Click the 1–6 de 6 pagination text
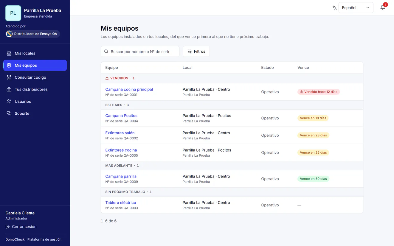Image resolution: width=394 pixels, height=246 pixels. [108, 221]
